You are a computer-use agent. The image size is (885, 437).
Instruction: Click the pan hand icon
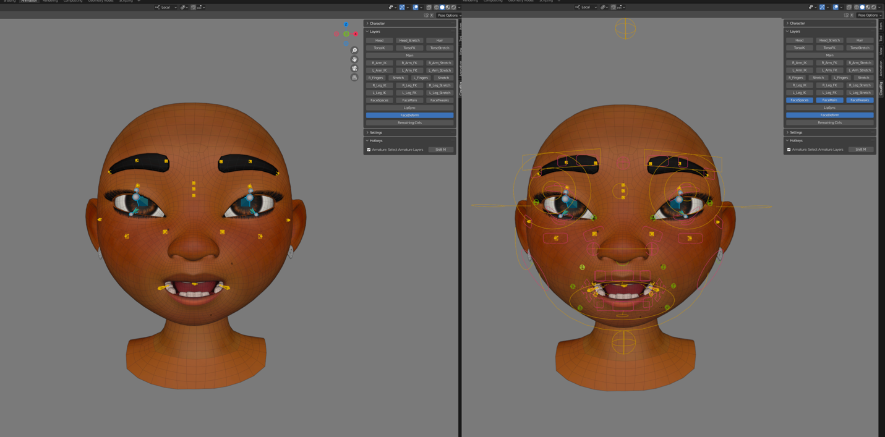pyautogui.click(x=354, y=59)
